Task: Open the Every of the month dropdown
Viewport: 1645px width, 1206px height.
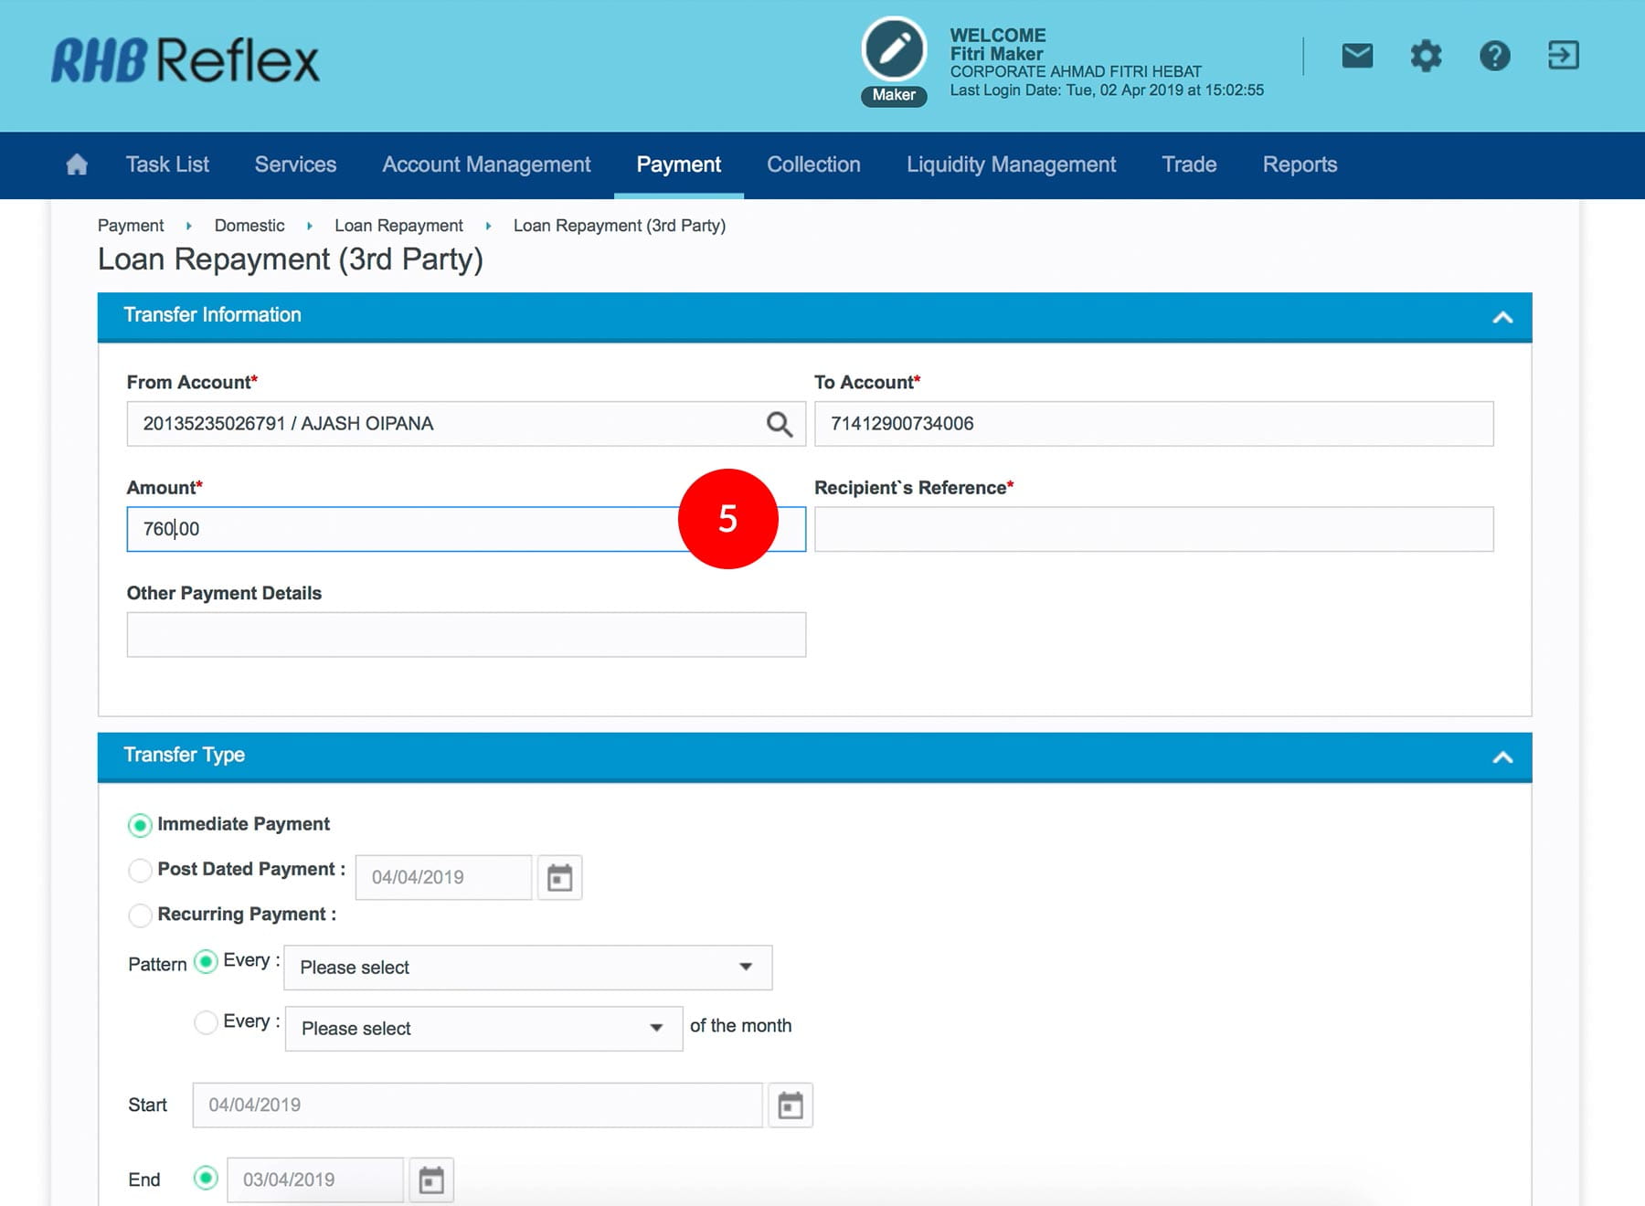Action: point(483,1029)
